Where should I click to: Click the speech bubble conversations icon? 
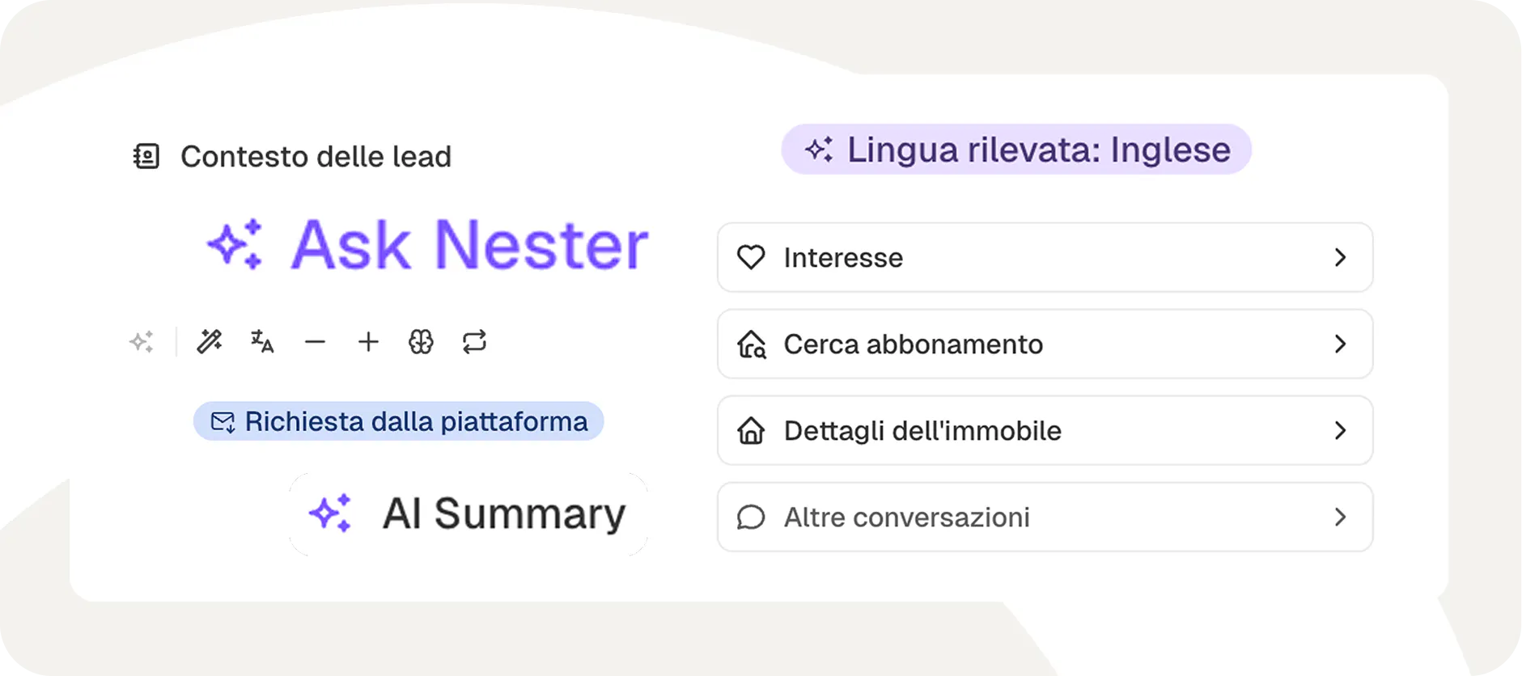[x=751, y=518]
